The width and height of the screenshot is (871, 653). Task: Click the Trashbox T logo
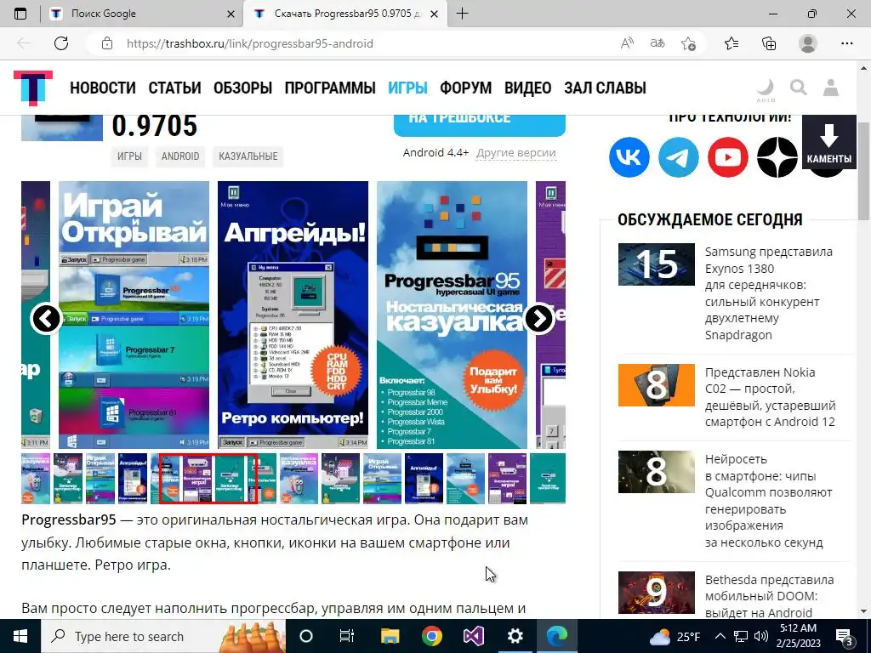click(33, 88)
